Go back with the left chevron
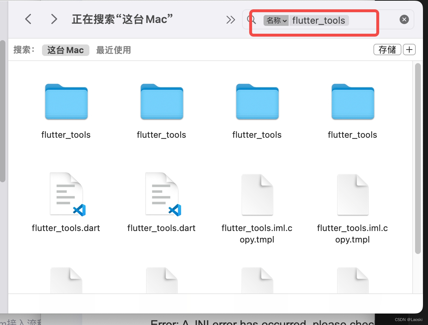Viewport: 428px width, 325px height. point(28,19)
